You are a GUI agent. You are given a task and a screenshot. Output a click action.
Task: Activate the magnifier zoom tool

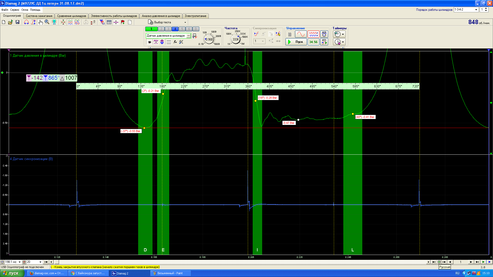tap(47, 22)
